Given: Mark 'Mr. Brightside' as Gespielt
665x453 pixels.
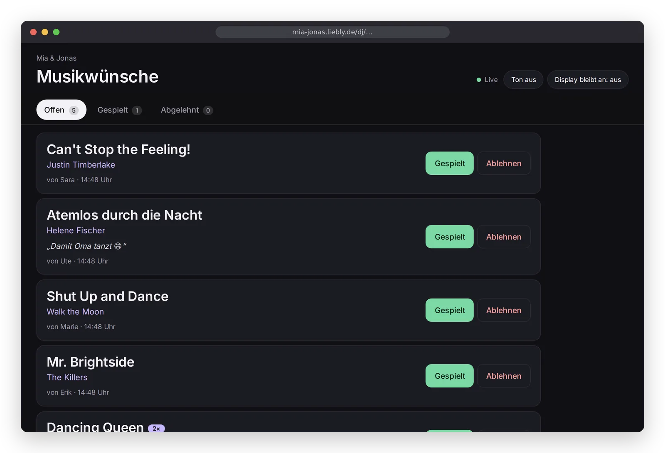Looking at the screenshot, I should pyautogui.click(x=450, y=376).
